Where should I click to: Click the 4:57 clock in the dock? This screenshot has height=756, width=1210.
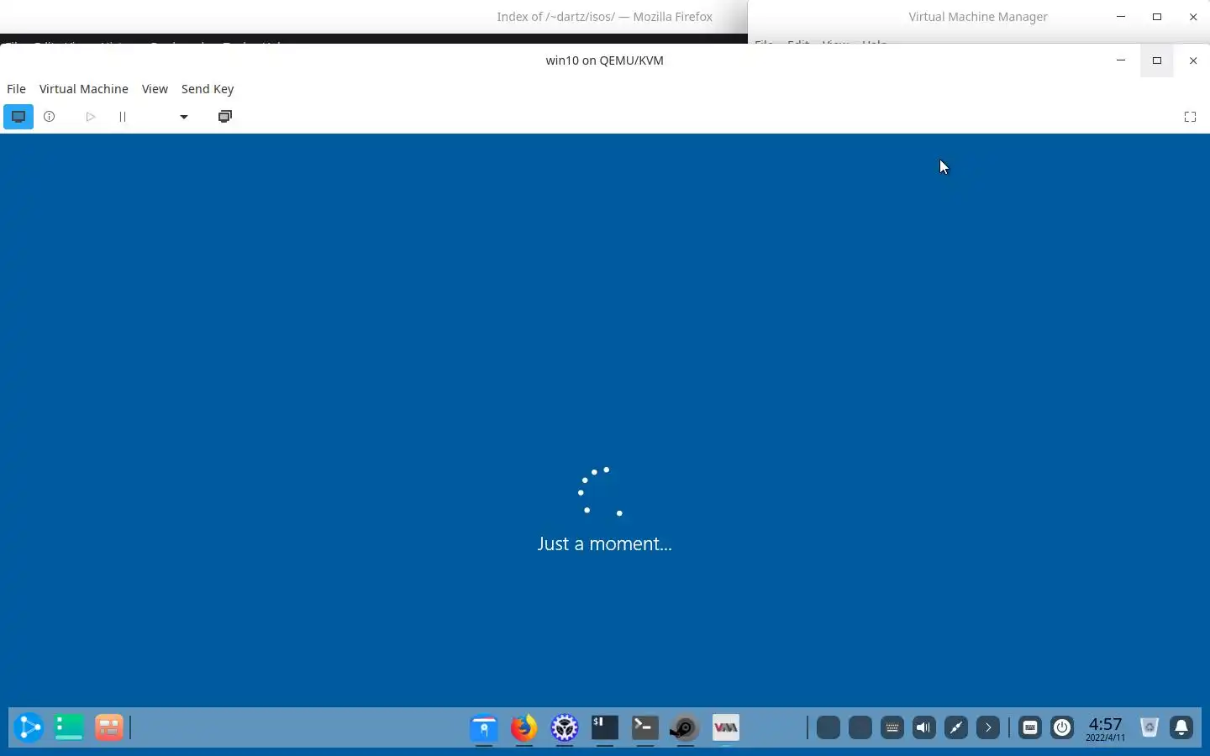click(1105, 728)
